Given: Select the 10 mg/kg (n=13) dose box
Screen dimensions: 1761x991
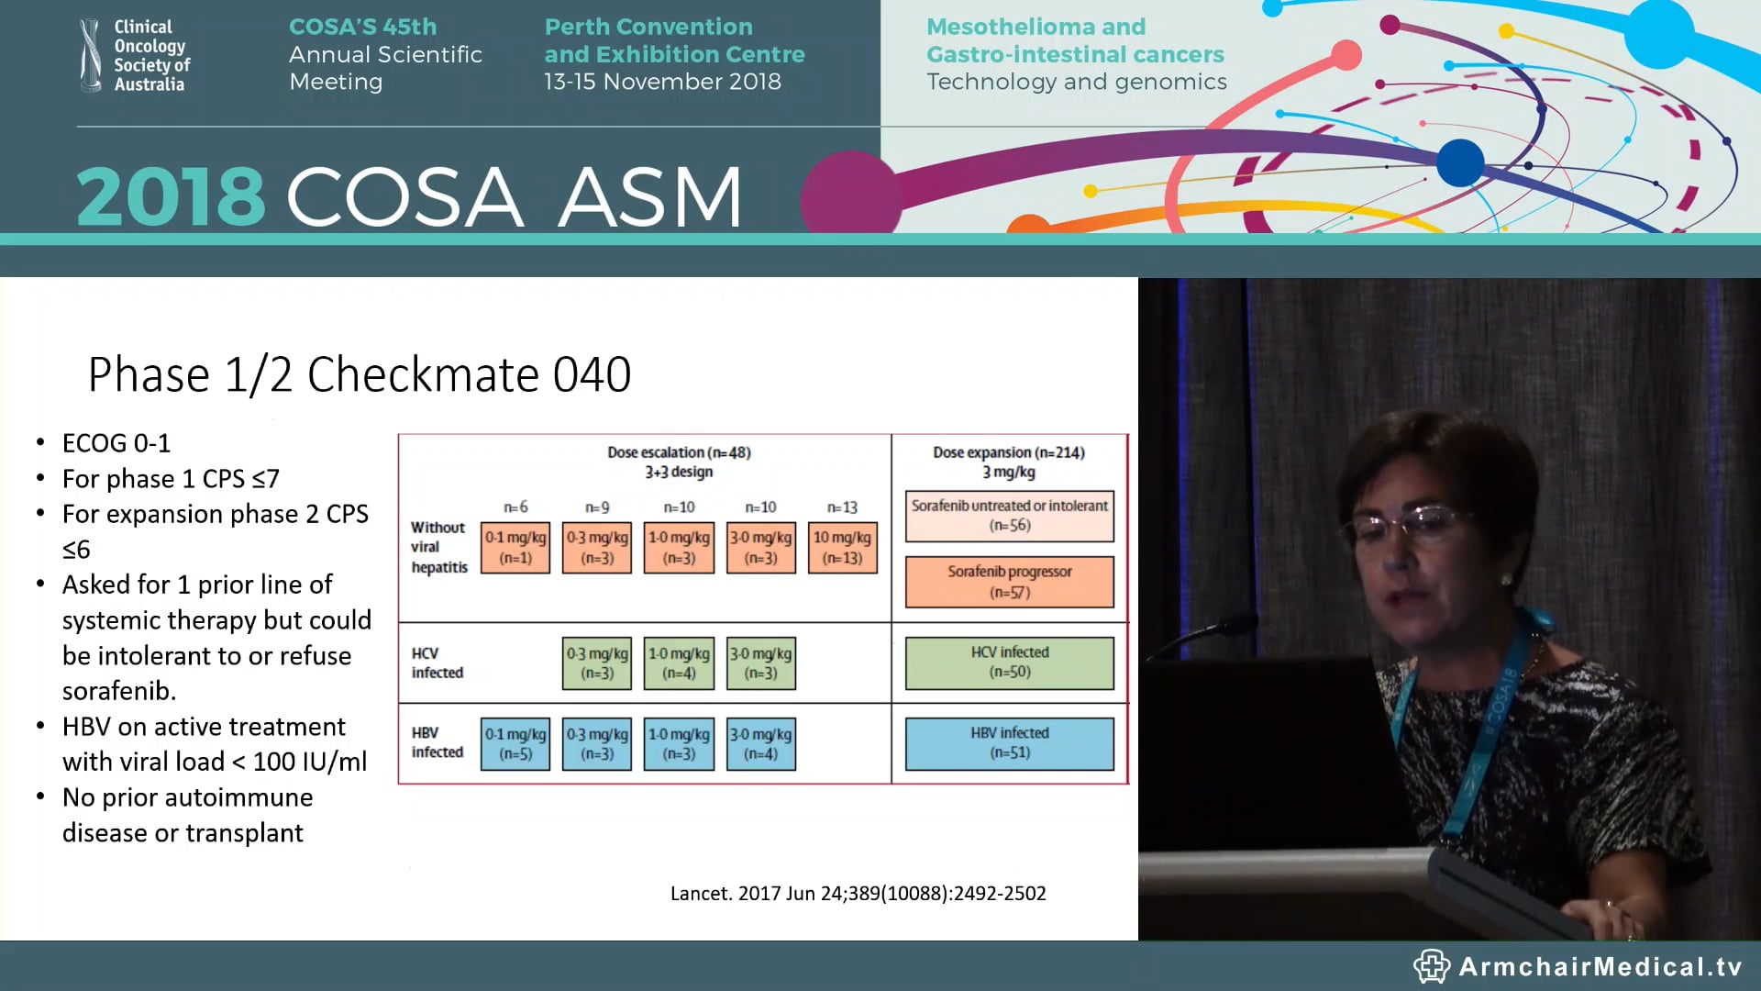Looking at the screenshot, I should coord(841,547).
